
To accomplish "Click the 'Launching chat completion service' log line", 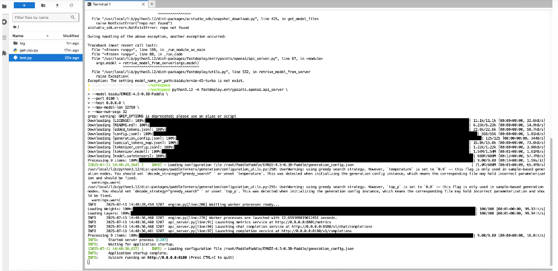I will [x=230, y=227].
